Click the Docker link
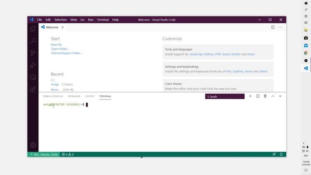 (236, 54)
